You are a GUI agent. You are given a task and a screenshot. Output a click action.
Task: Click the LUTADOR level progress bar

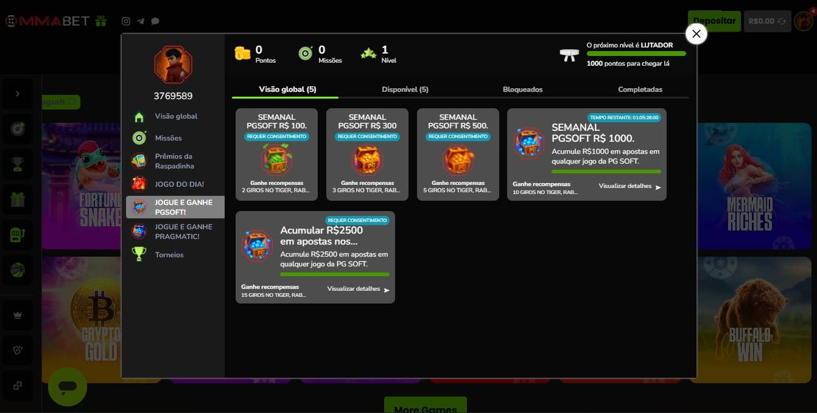coord(636,54)
